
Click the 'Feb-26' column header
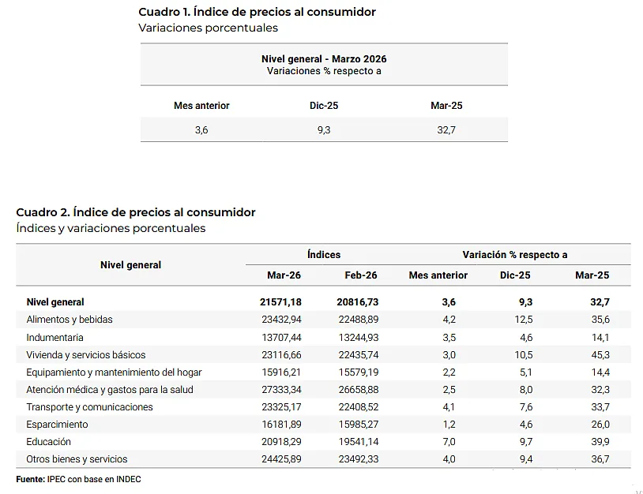pos(361,275)
